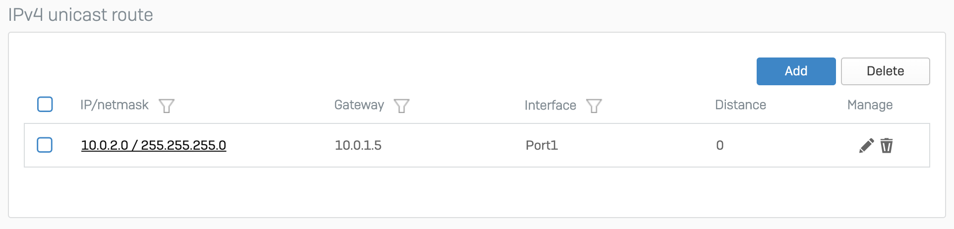Click the IPv4 unicast route heading

tap(81, 15)
